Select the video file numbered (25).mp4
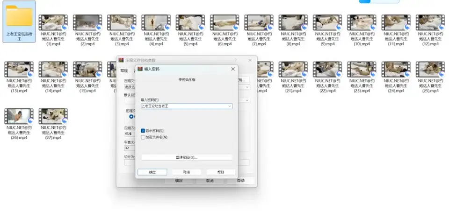Viewport: 449px width, 218px height. pyautogui.click(x=430, y=77)
